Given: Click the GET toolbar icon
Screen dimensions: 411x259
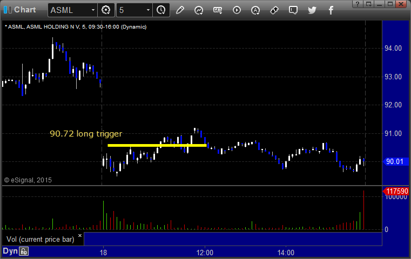Looking at the screenshot, I should pos(218,10).
